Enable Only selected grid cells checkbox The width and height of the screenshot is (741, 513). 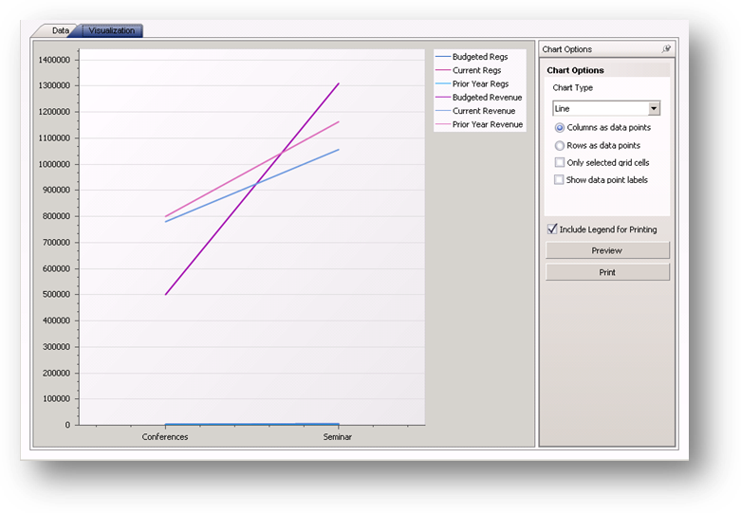pyautogui.click(x=560, y=162)
